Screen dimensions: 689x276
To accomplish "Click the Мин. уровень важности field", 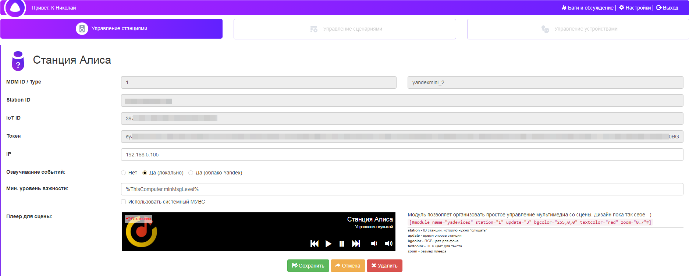I will click(x=402, y=189).
